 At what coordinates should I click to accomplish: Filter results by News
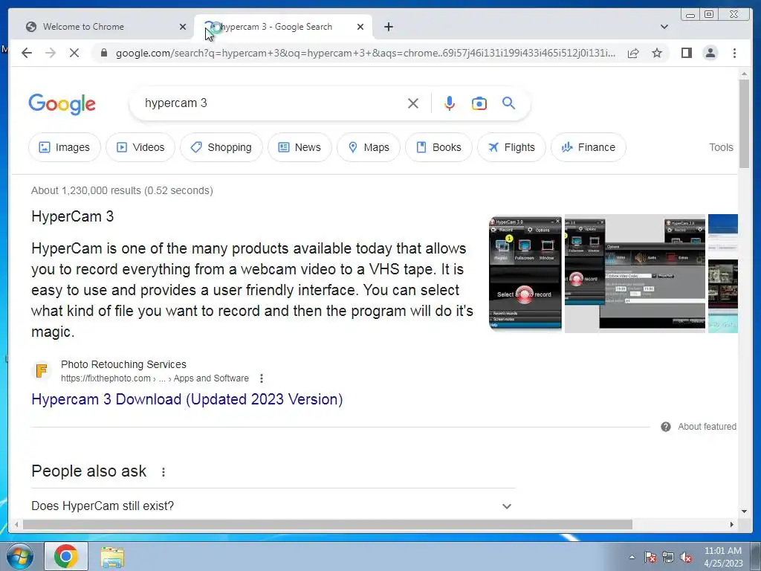coord(299,147)
